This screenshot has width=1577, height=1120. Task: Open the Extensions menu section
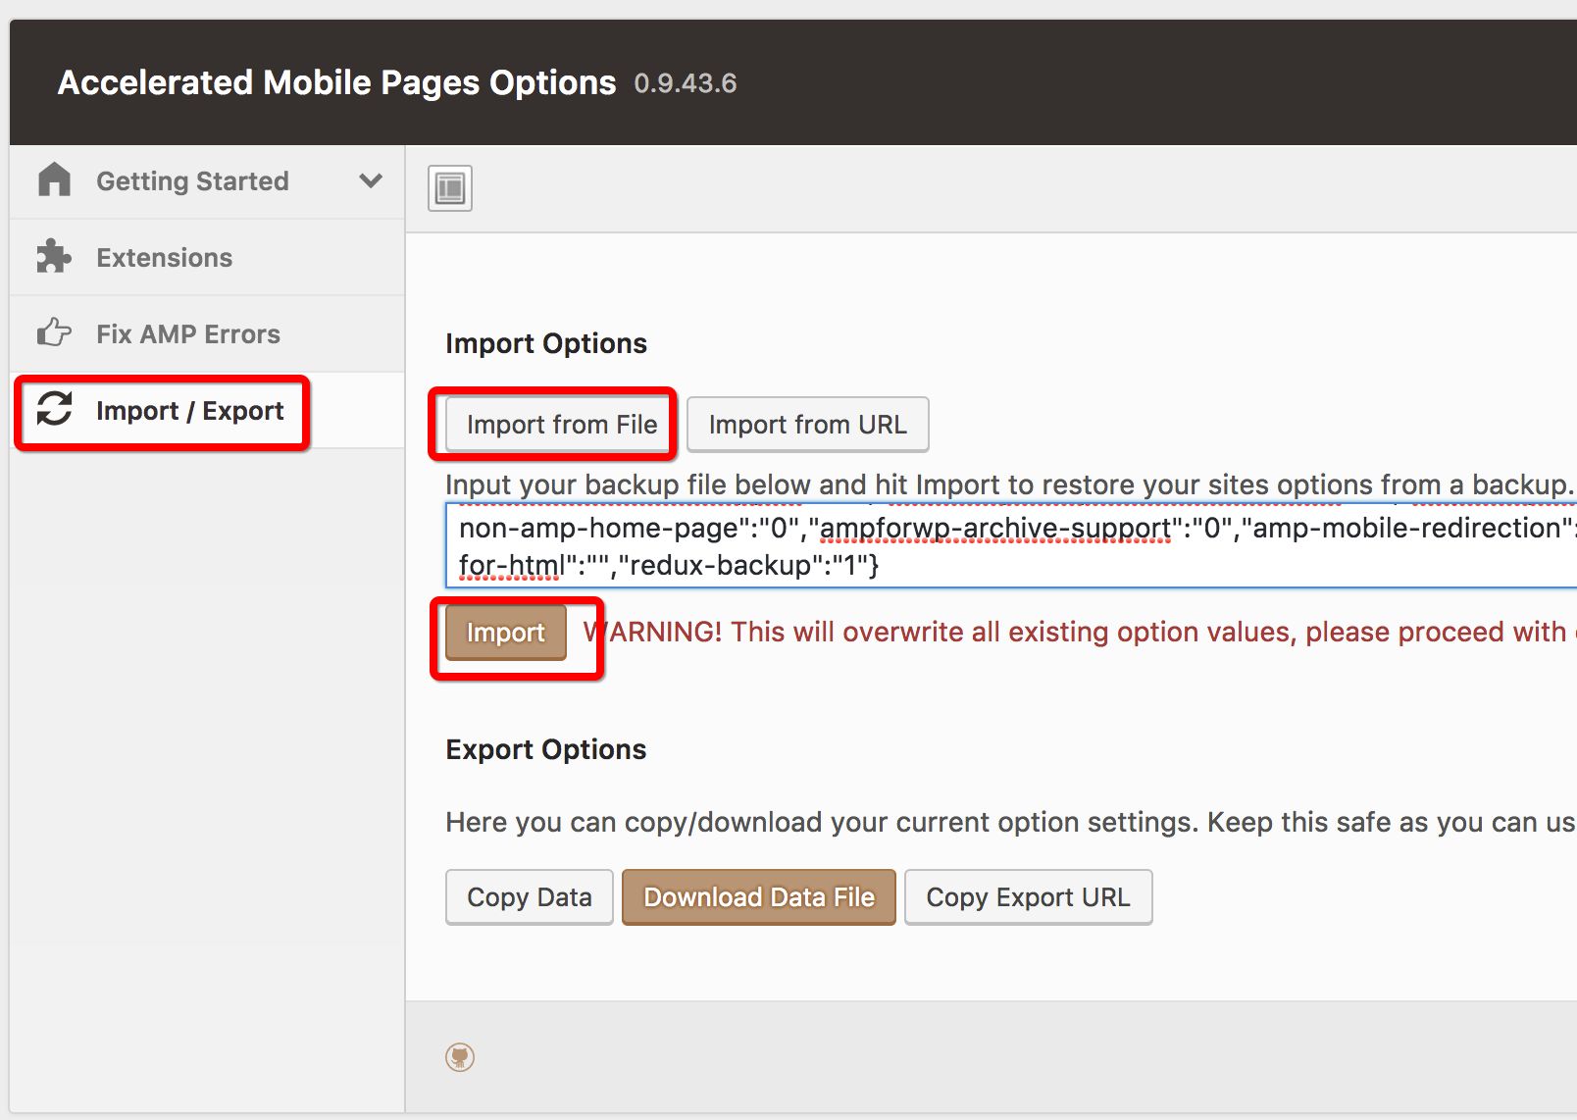click(x=207, y=257)
